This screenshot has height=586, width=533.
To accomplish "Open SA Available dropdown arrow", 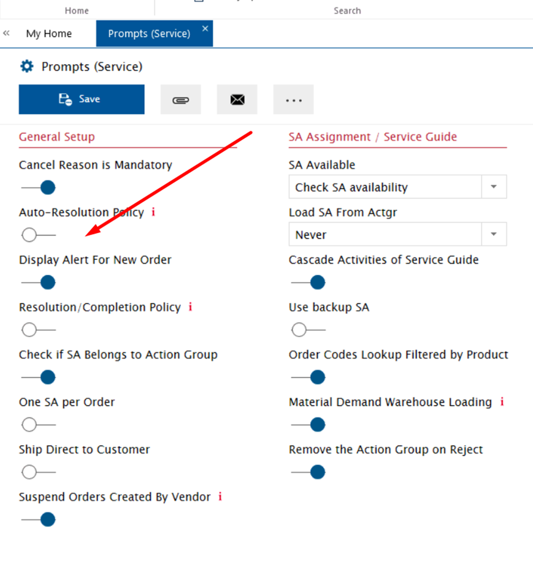I will (x=494, y=186).
